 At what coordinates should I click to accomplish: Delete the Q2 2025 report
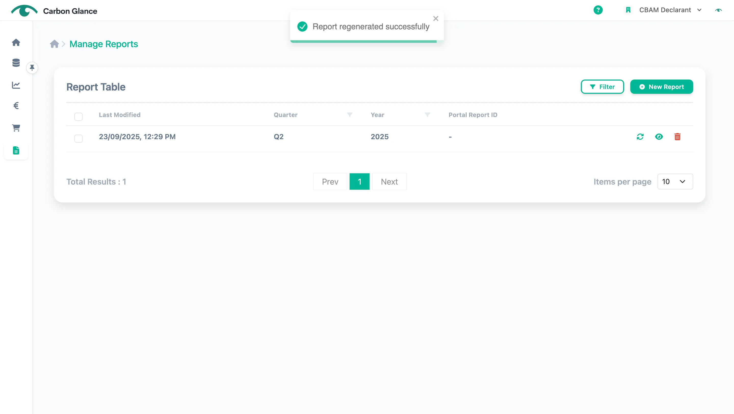click(x=677, y=137)
